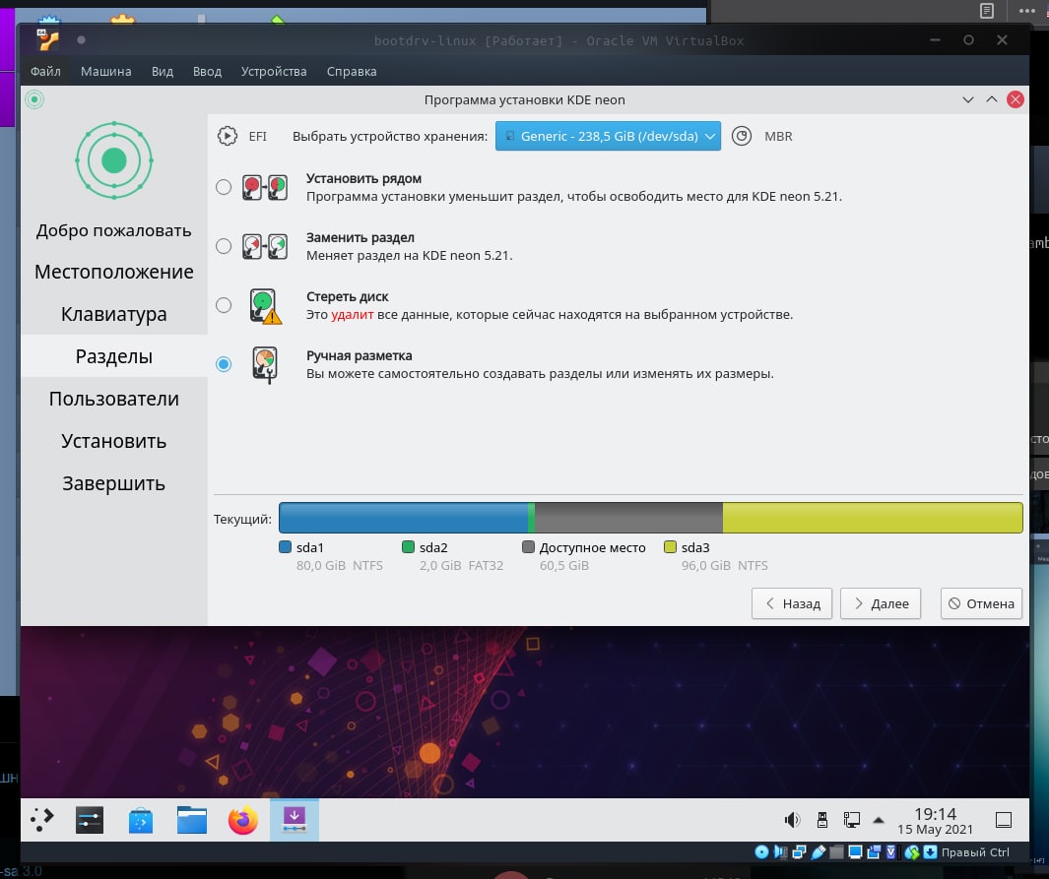The height and width of the screenshot is (879, 1049).
Task: Click the 'Завершить' sidebar step
Action: [x=113, y=483]
